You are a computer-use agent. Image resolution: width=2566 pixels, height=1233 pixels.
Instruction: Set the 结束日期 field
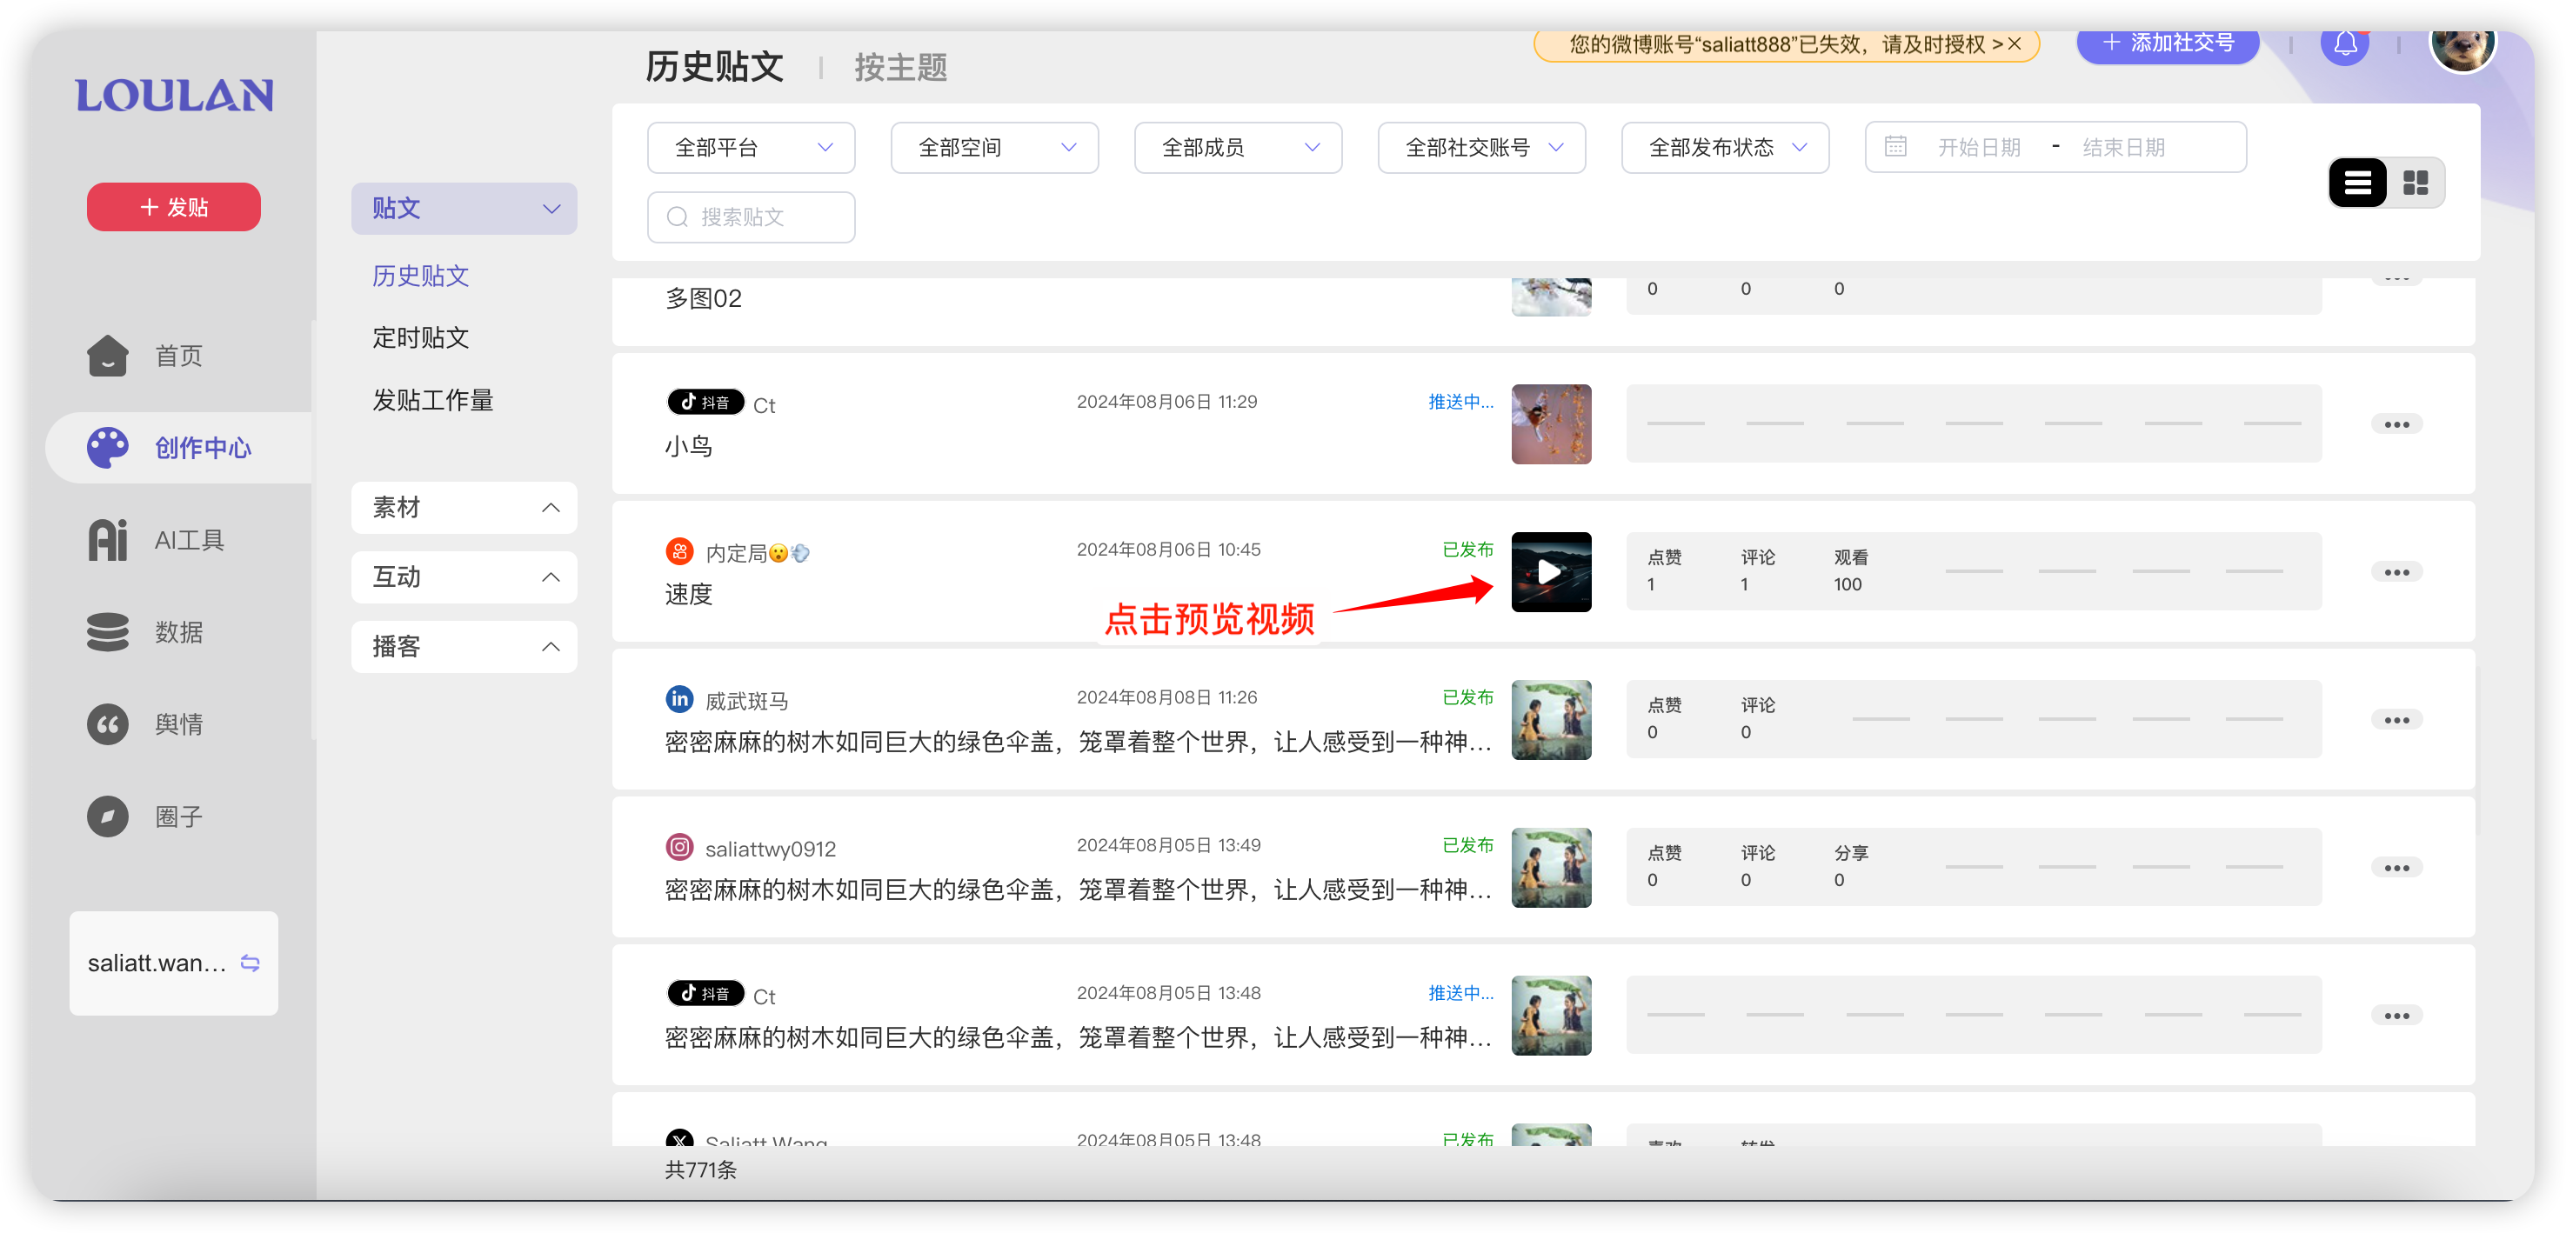[x=2124, y=148]
